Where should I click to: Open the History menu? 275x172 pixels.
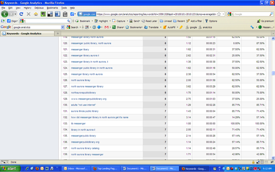pyautogui.click(x=27, y=8)
